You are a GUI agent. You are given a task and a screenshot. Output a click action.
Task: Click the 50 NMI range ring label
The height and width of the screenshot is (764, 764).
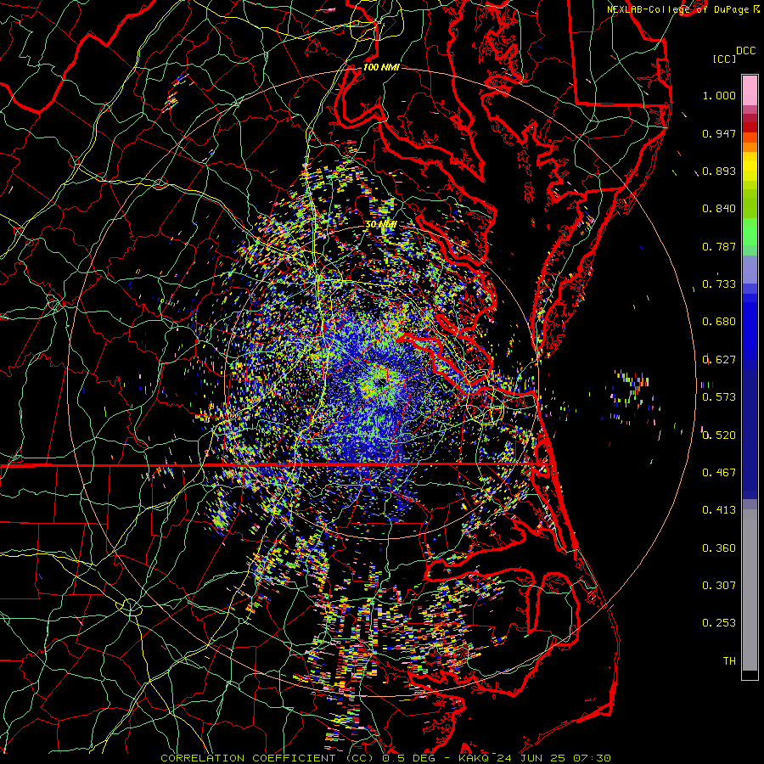[381, 225]
